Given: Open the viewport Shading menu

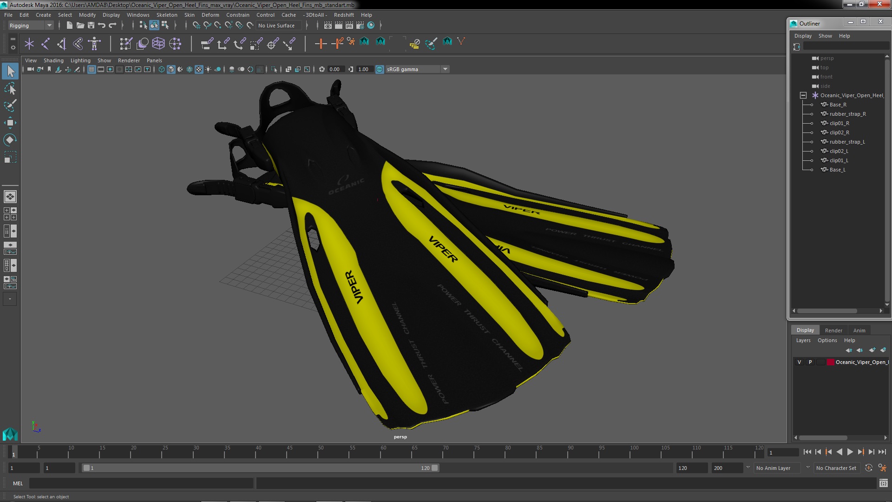Looking at the screenshot, I should point(53,60).
